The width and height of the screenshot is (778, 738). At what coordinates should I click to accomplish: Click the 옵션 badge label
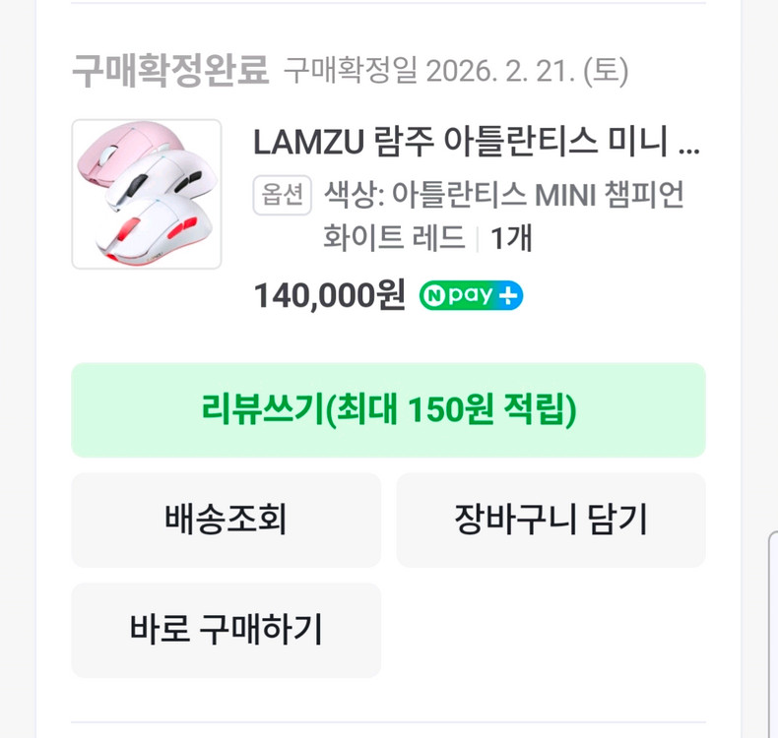coord(283,195)
